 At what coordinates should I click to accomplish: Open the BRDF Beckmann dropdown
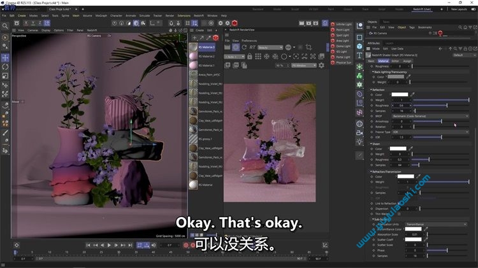click(430, 116)
